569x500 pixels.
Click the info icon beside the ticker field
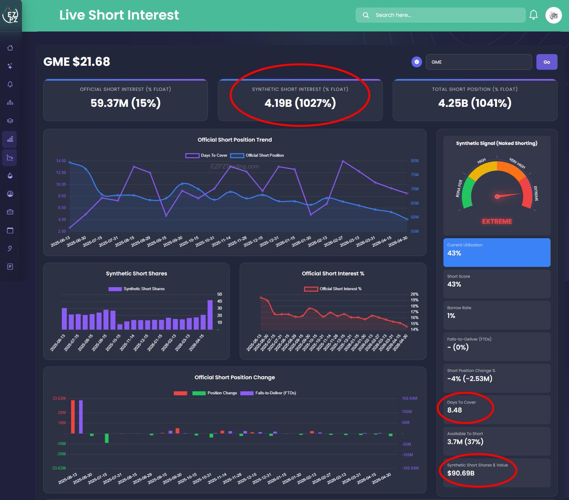[416, 62]
